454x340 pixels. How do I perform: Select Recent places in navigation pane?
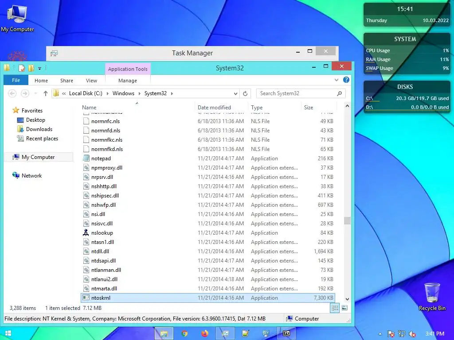(x=42, y=139)
